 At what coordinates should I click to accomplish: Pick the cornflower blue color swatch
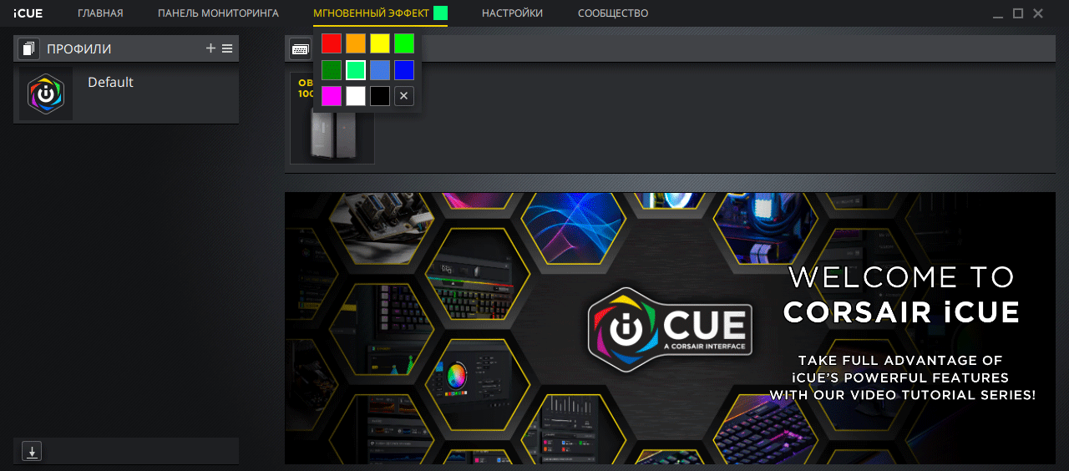click(380, 70)
